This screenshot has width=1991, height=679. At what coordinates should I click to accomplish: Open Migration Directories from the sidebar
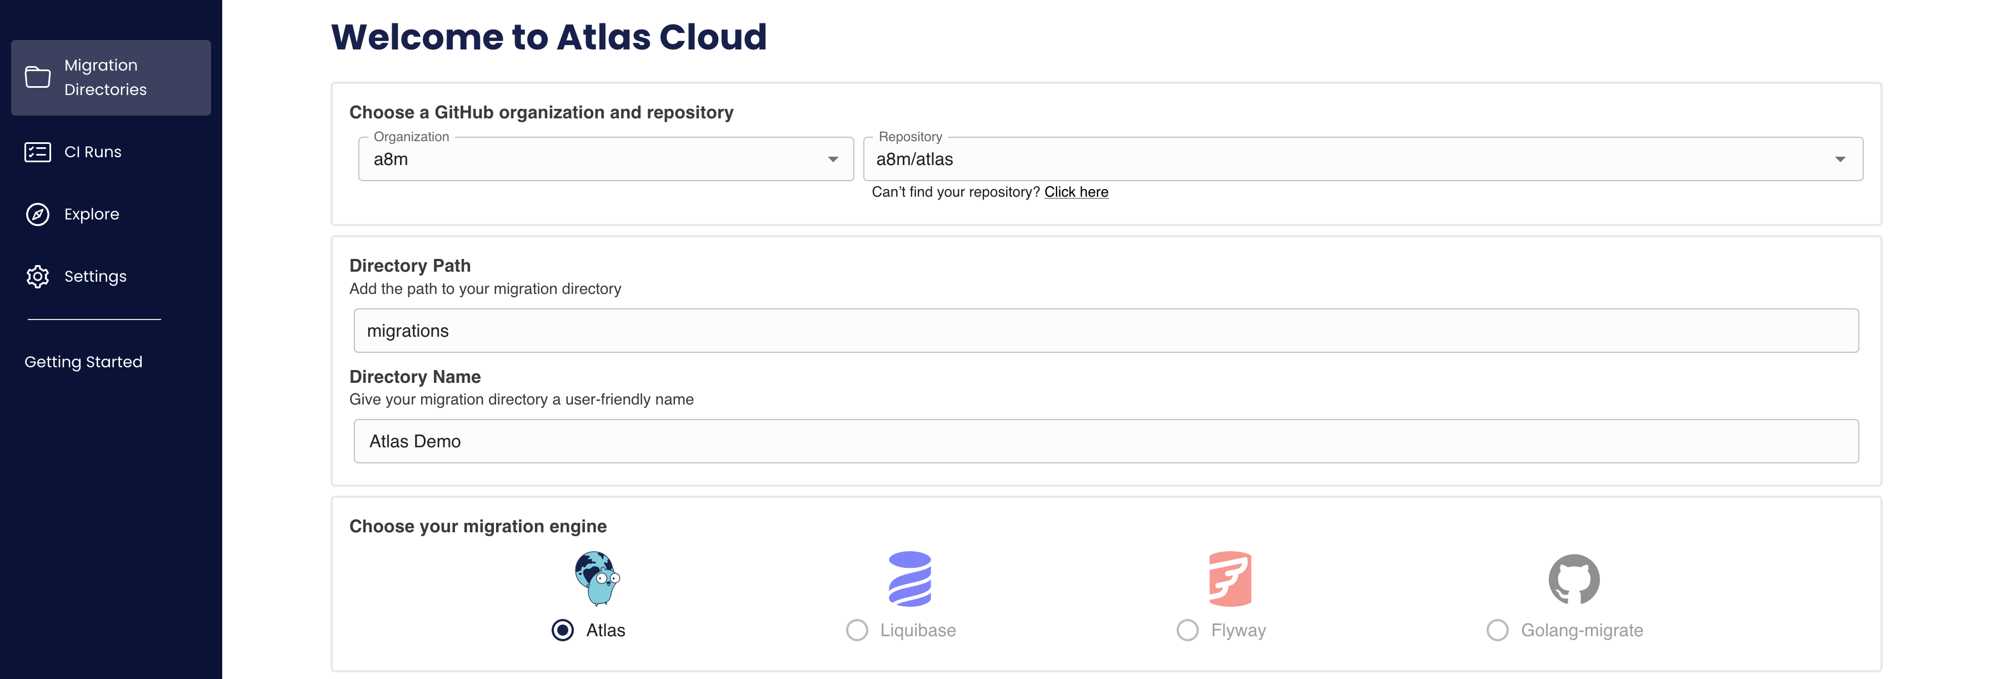click(x=104, y=77)
